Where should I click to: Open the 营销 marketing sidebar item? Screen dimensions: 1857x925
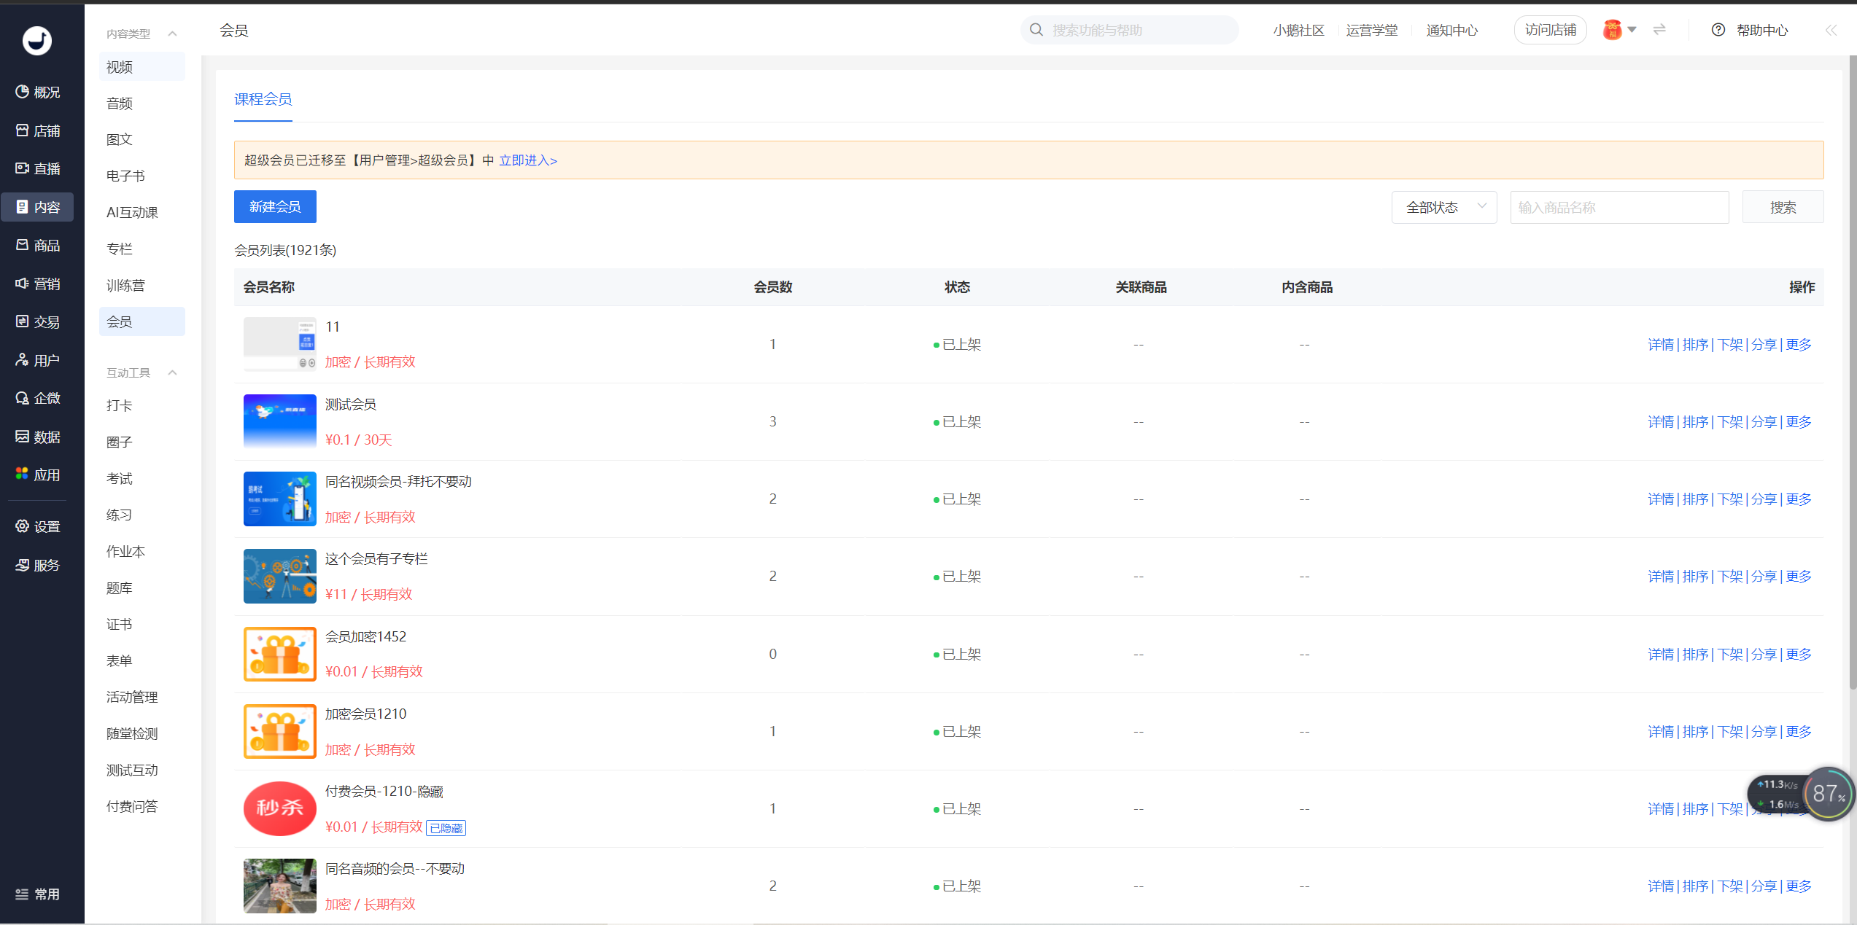click(38, 284)
